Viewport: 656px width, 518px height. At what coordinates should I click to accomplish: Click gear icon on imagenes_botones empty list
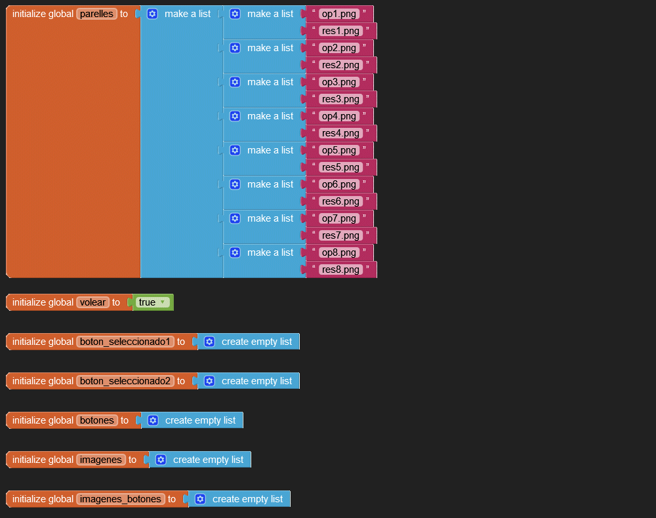(200, 499)
